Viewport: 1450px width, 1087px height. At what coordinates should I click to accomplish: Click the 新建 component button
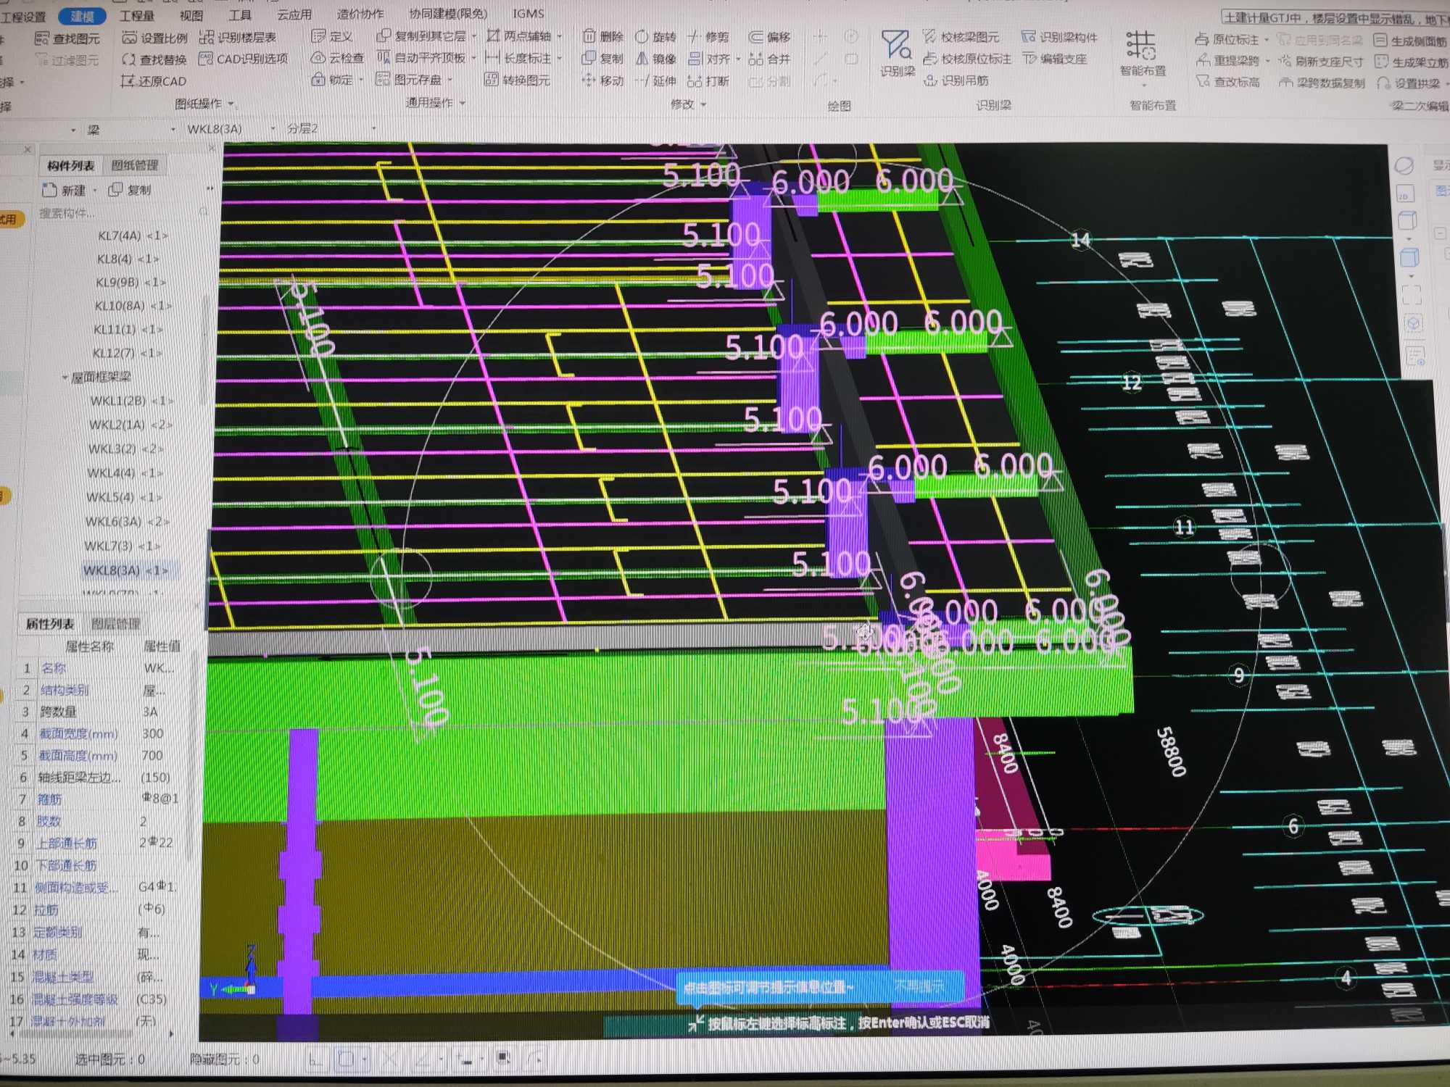point(64,190)
